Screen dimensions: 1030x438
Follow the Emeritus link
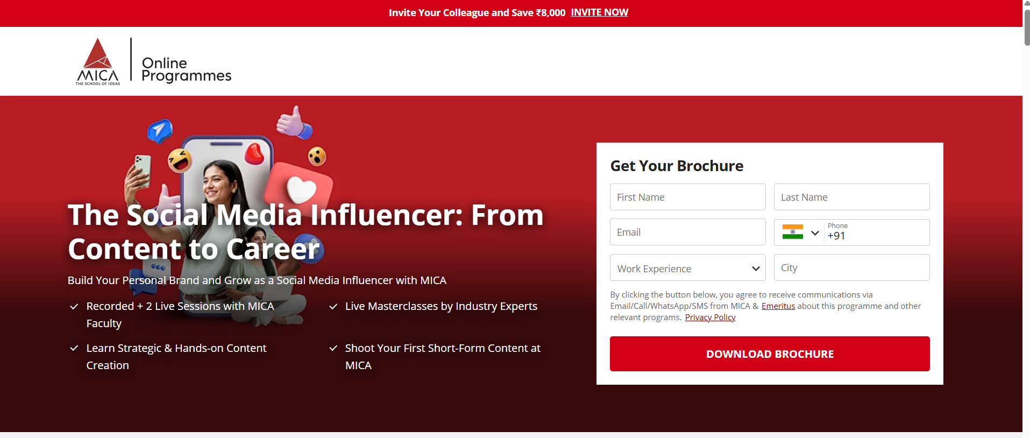pyautogui.click(x=778, y=306)
